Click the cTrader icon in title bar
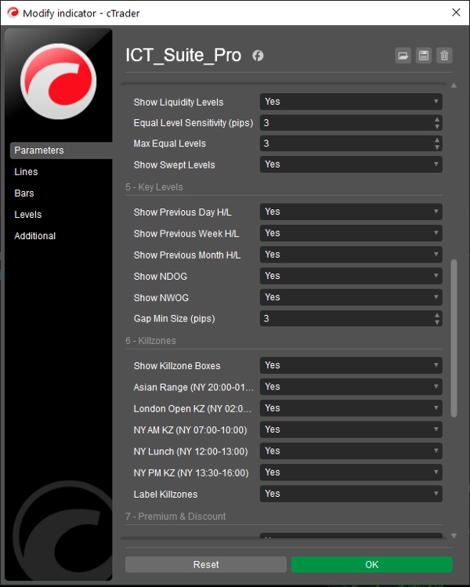 tap(12, 13)
